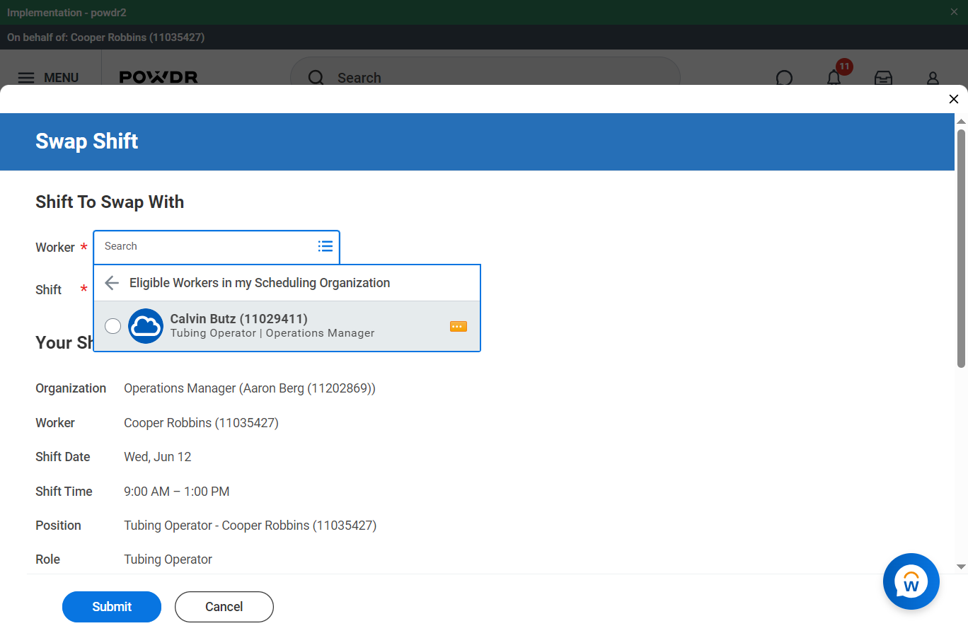Image resolution: width=968 pixels, height=638 pixels.
Task: Click Calvin Butz's cloud avatar
Action: (x=146, y=326)
